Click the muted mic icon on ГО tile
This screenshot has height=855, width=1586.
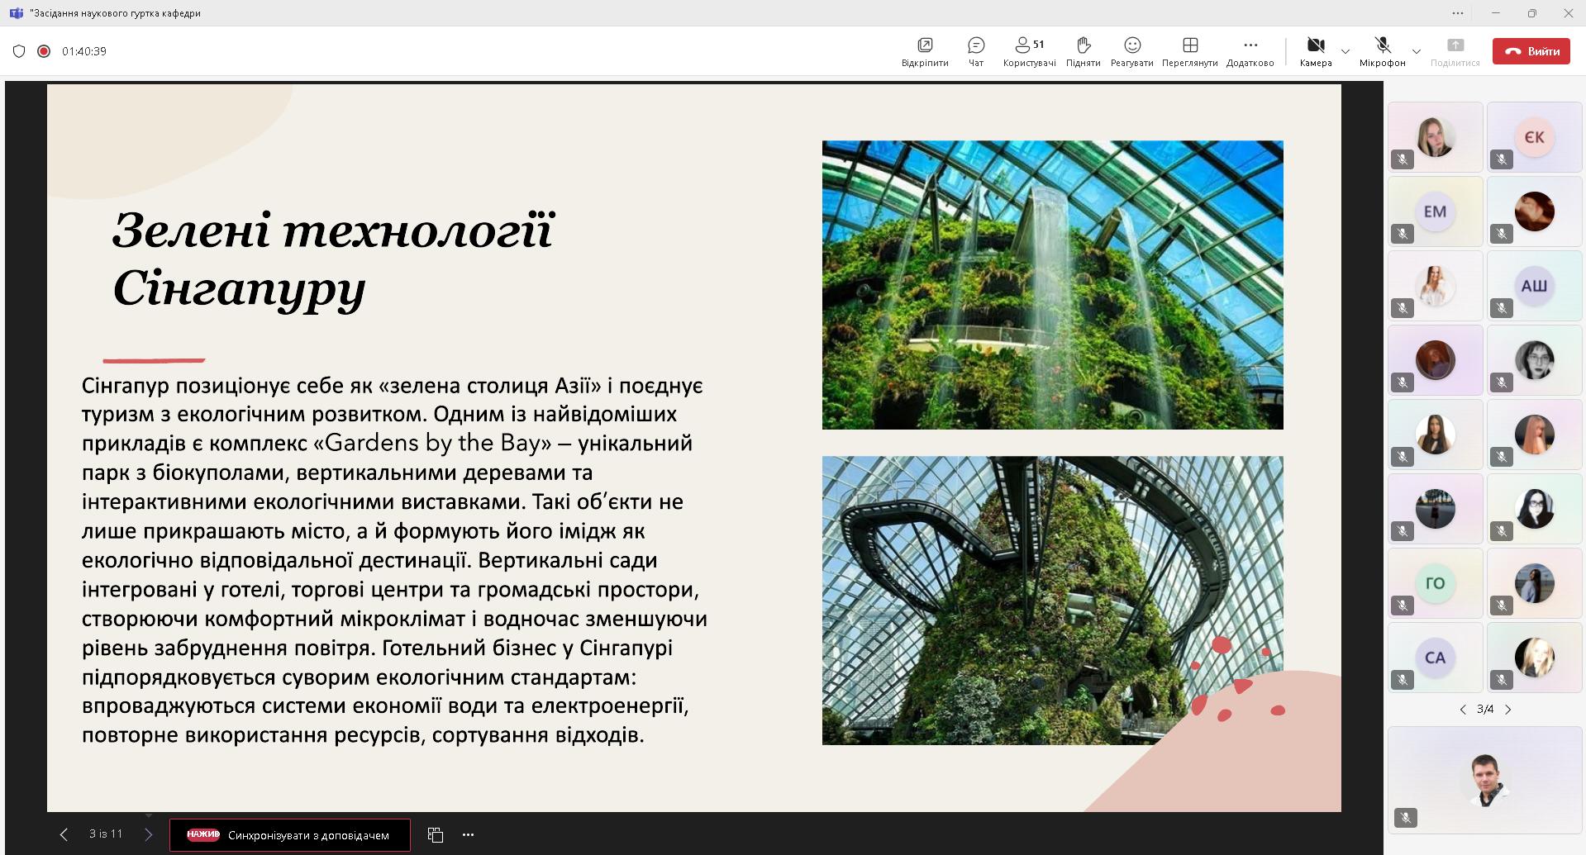pos(1403,606)
